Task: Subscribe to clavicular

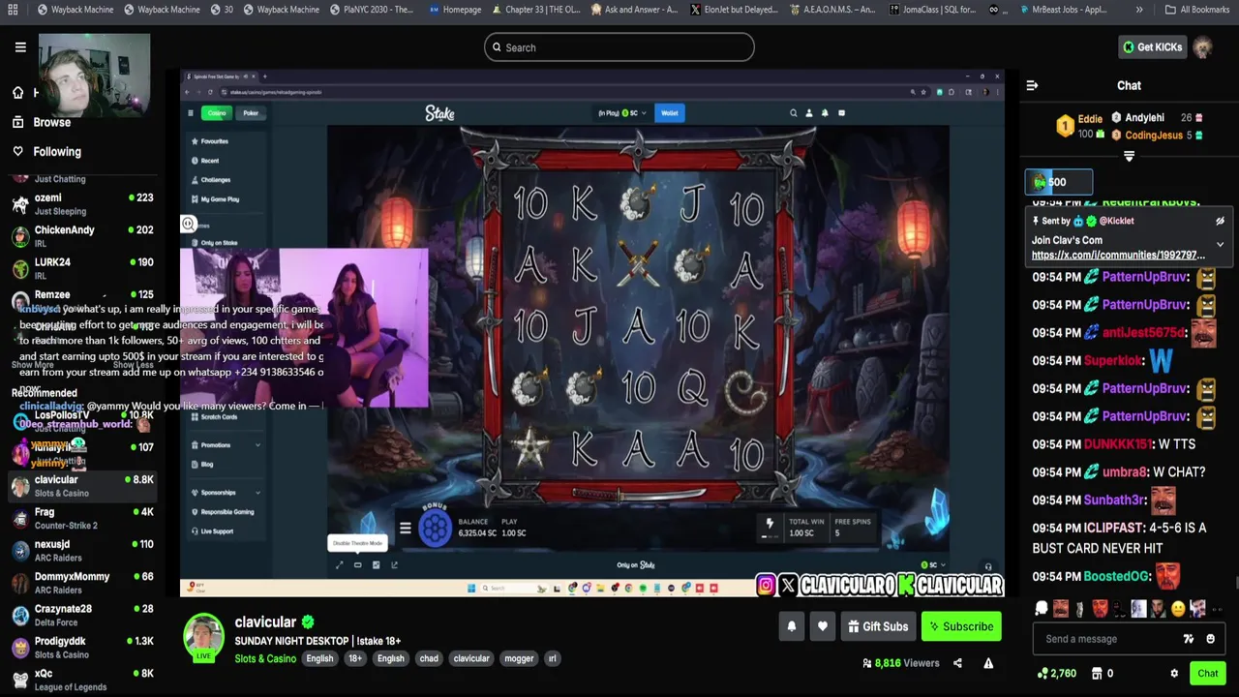Action: coord(961,626)
